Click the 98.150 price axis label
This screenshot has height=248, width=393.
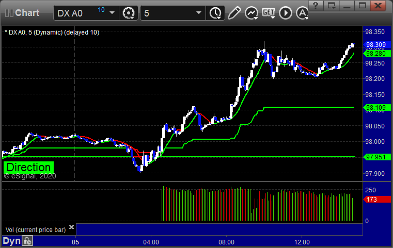tap(375, 95)
